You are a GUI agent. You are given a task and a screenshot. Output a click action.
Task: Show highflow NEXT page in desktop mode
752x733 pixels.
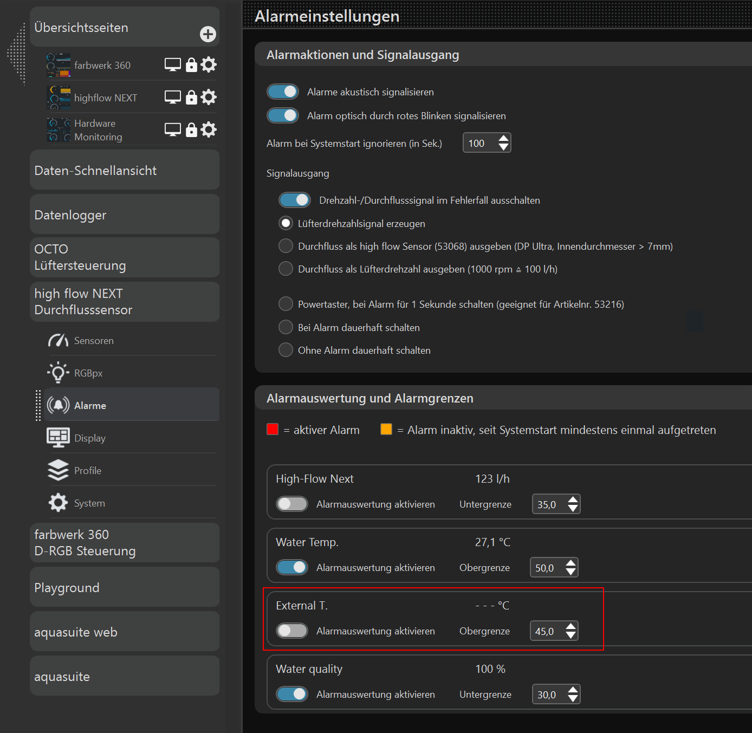173,98
